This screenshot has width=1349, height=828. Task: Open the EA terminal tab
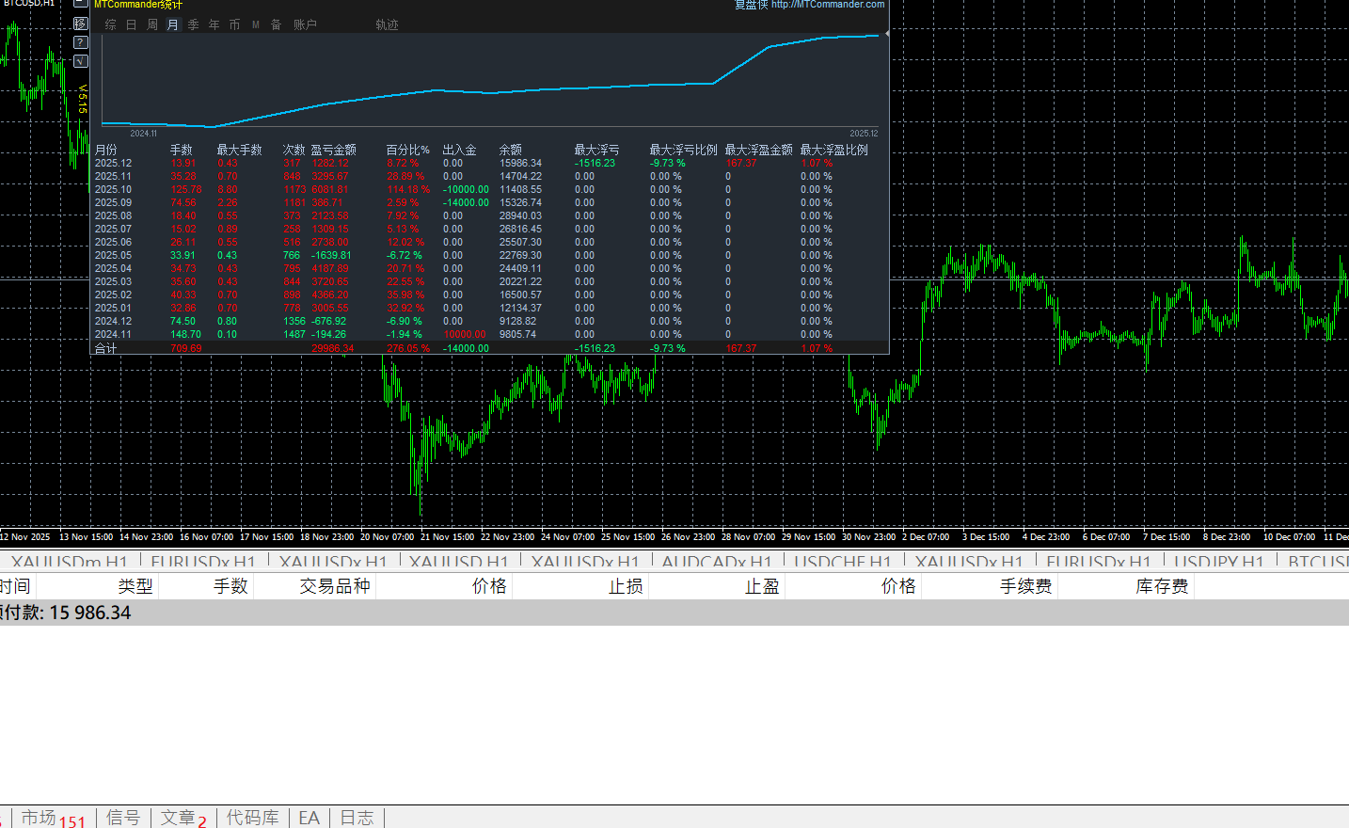click(309, 818)
